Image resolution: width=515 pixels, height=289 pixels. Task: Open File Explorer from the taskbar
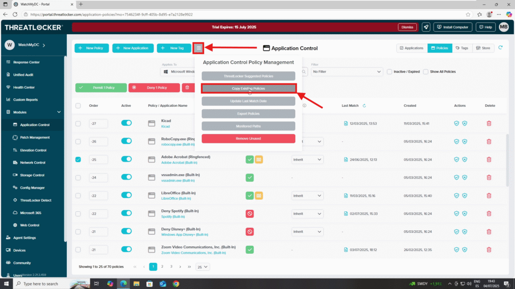pyautogui.click(x=136, y=284)
